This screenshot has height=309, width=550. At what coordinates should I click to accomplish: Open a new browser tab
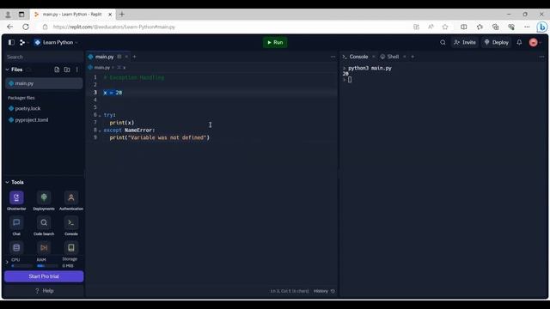[122, 15]
